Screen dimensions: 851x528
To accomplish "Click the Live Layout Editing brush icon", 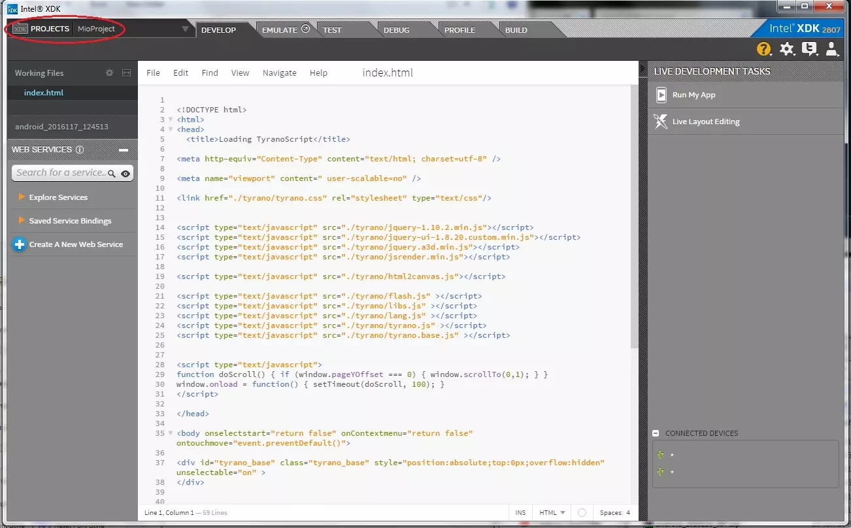I will pos(661,122).
